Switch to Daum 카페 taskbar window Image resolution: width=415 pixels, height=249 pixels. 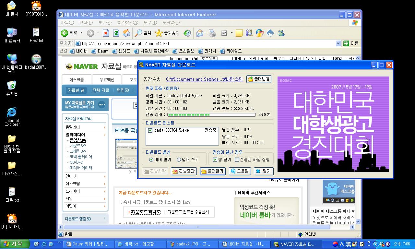(89, 244)
